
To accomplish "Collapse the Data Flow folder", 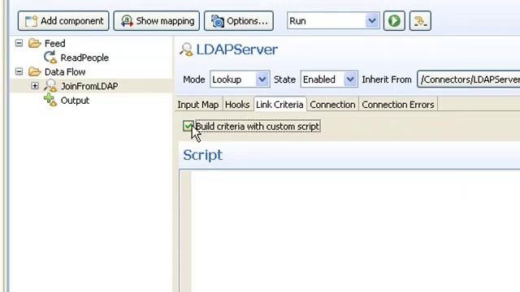I will coord(19,71).
